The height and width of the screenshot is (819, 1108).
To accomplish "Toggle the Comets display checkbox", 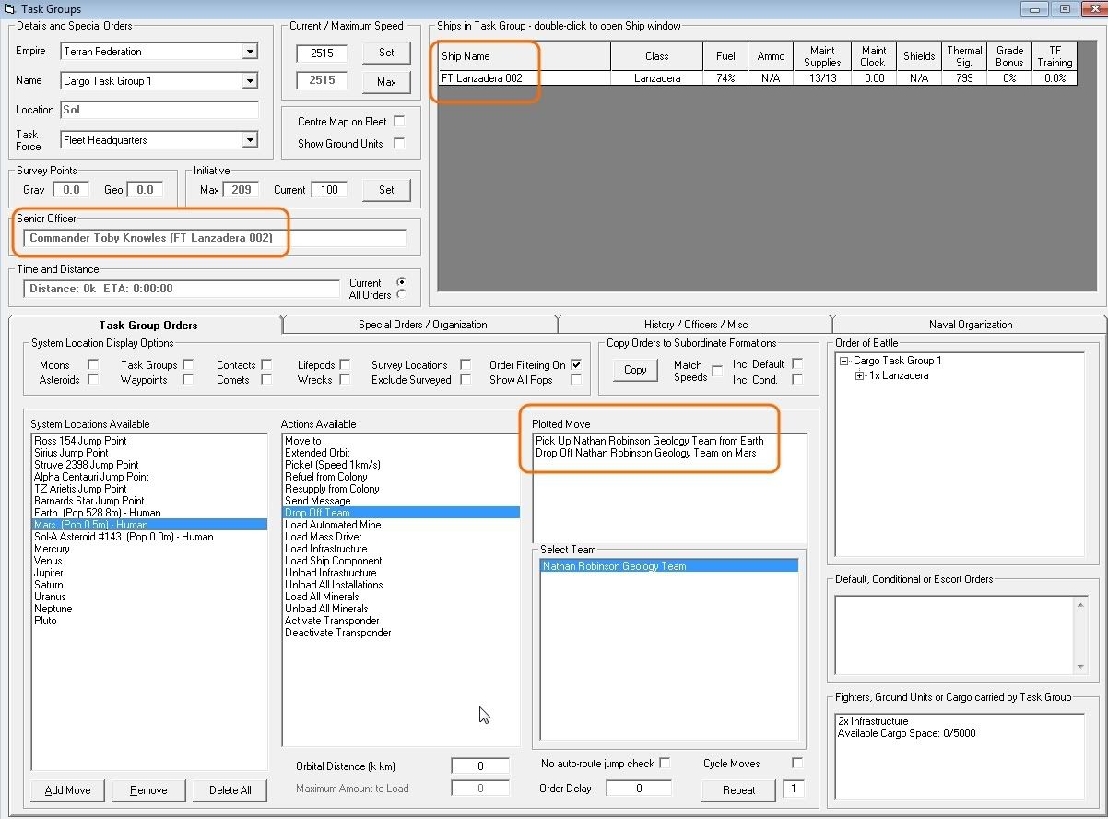I will pyautogui.click(x=266, y=379).
